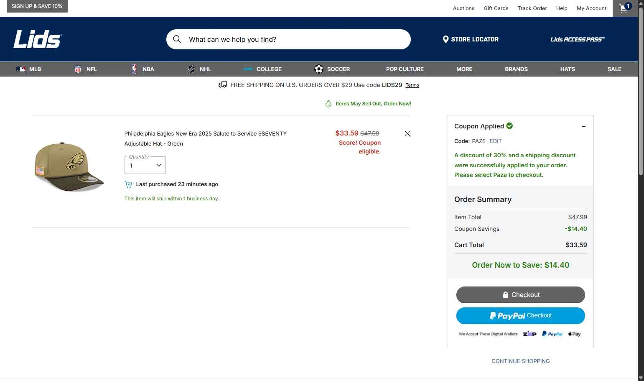644x381 pixels.
Task: Click the search input field
Action: [x=293, y=39]
